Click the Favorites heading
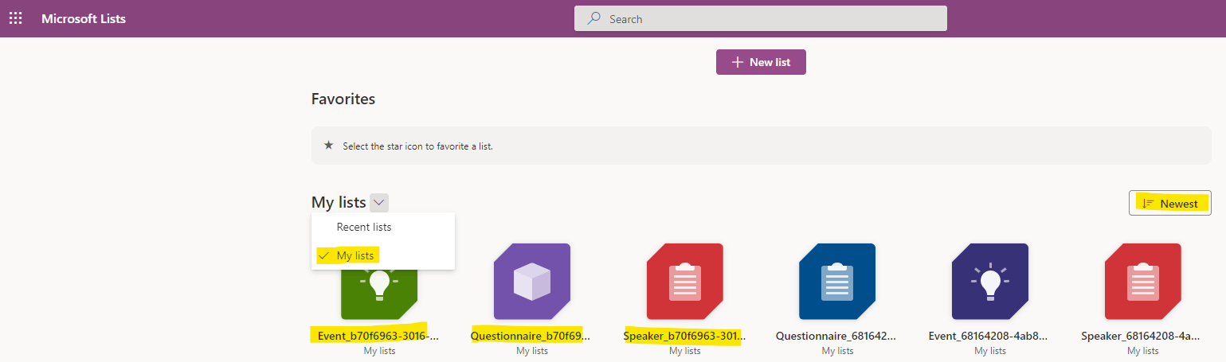 pyautogui.click(x=343, y=99)
